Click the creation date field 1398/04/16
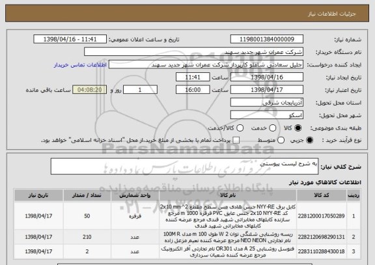Image resolution: width=375 pixels, height=265 pixels. (267, 77)
